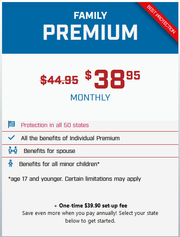This screenshot has height=237, width=180.
Task: Click the age 17 and younger footnote
Action: 75,179
